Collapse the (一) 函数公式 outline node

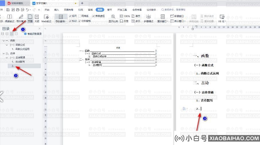pos(7,45)
